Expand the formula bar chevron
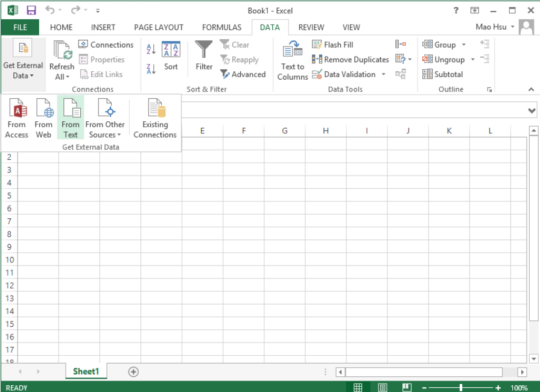 (532, 111)
